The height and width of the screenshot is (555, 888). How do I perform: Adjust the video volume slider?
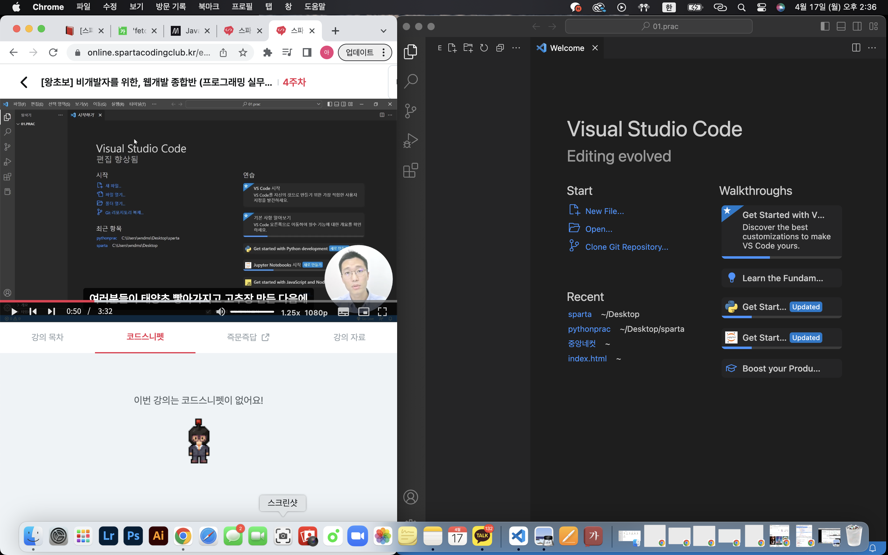252,312
